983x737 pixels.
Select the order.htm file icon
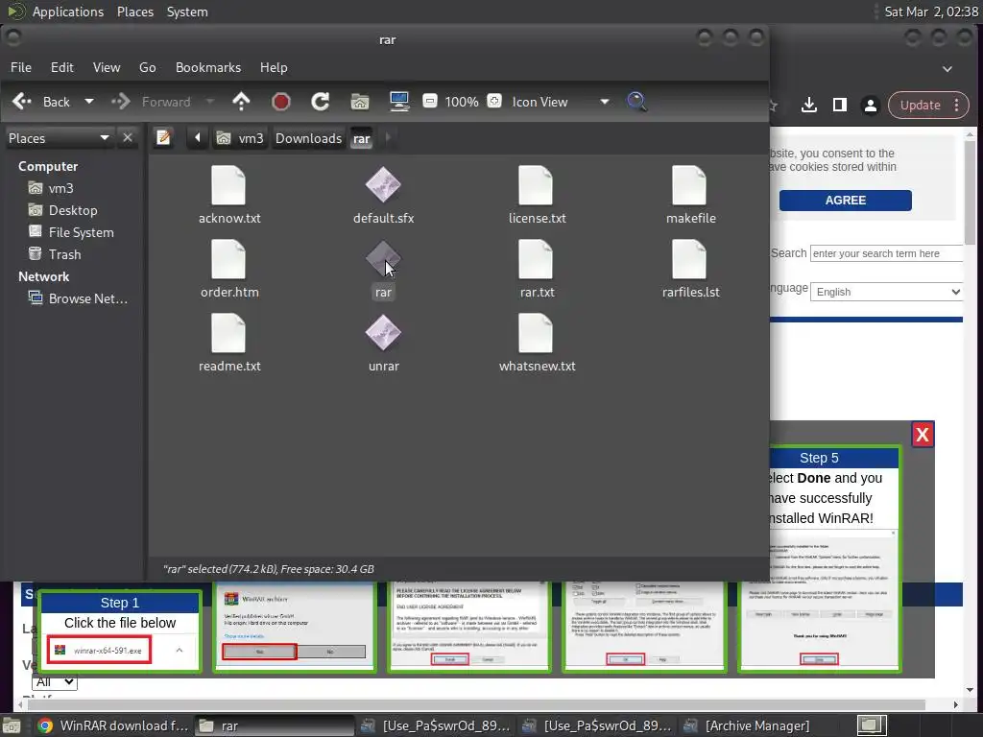click(228, 259)
